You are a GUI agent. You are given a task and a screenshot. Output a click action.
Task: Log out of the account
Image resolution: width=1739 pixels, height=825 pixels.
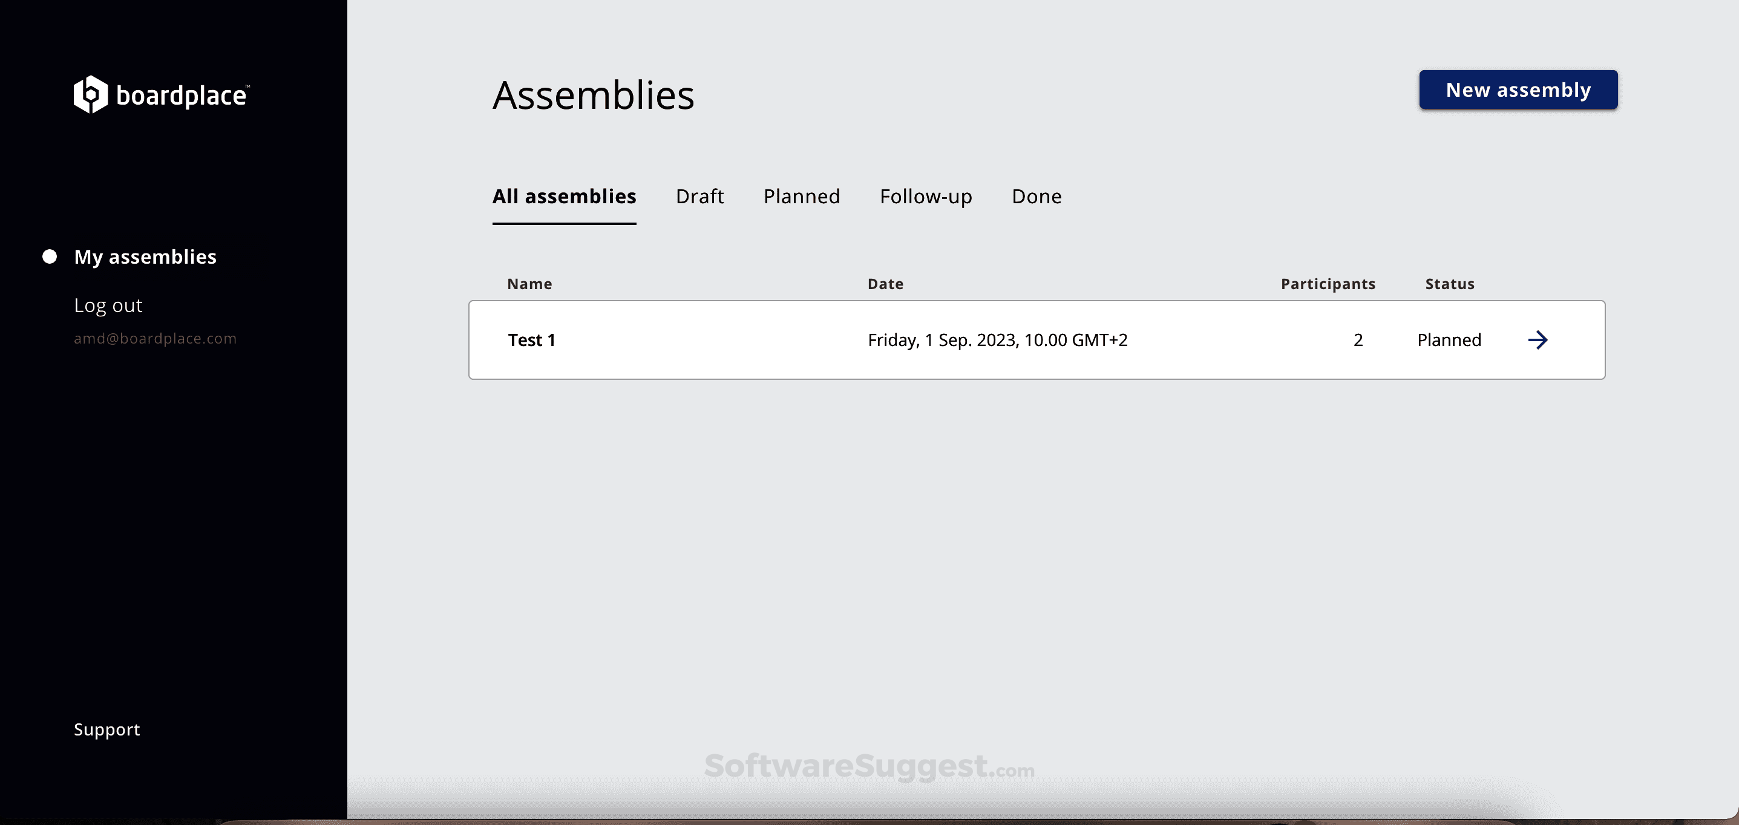[x=108, y=305]
